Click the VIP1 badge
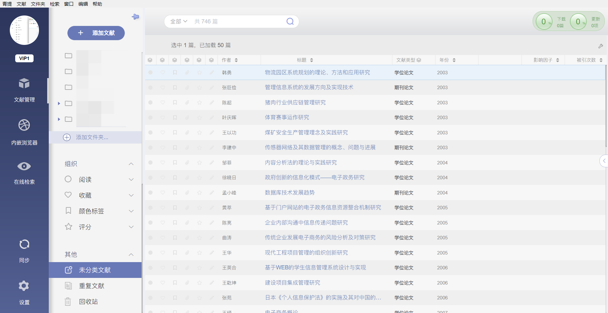 click(x=24, y=58)
